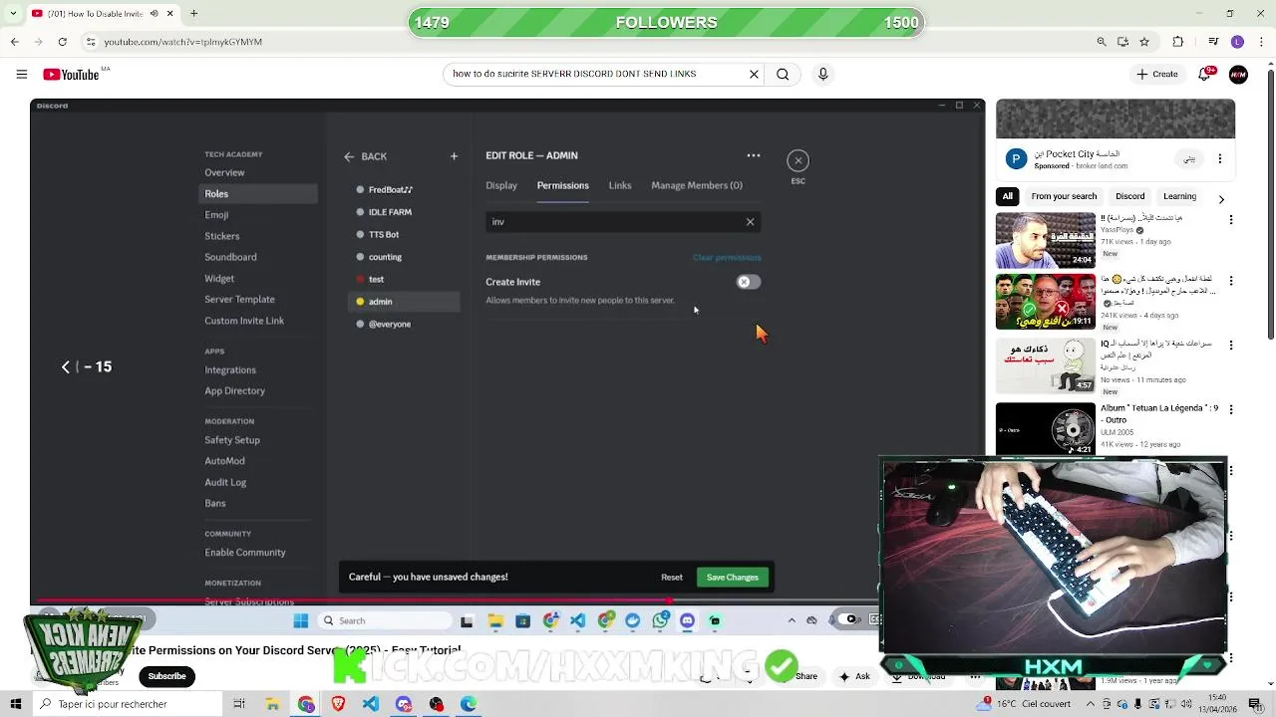Open options menu of the 24:04 video

pos(1231,218)
